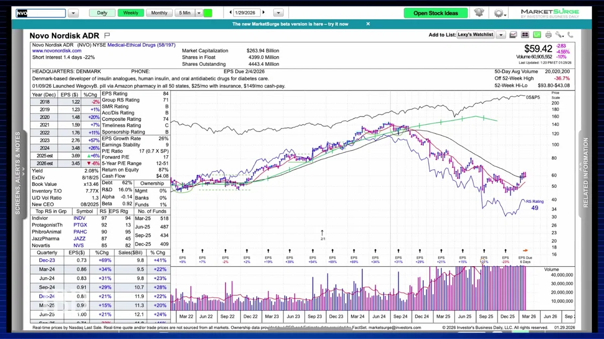The height and width of the screenshot is (339, 604).
Task: Click the phone contact icon
Action: (570, 35)
